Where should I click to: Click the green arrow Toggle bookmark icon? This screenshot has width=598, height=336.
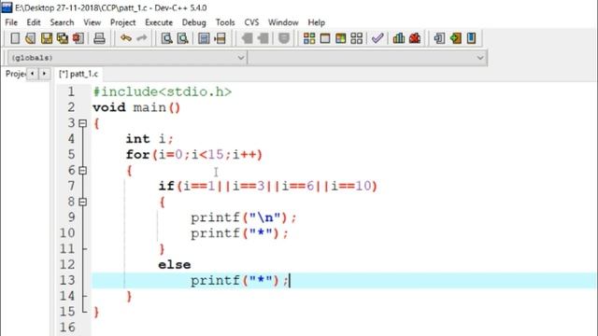click(455, 38)
